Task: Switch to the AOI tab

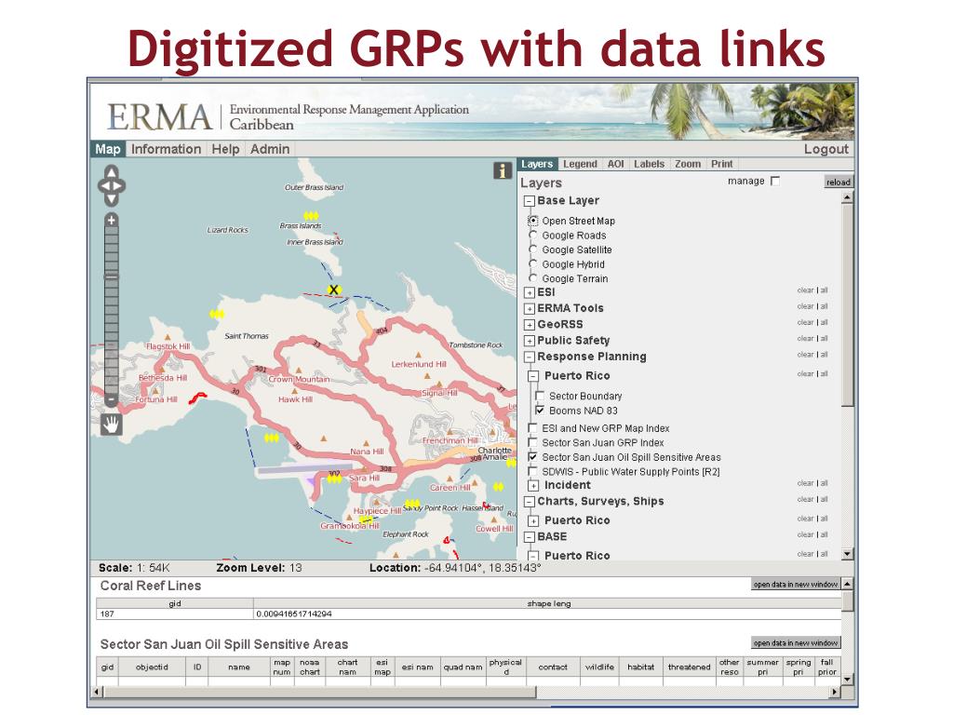Action: pyautogui.click(x=616, y=164)
